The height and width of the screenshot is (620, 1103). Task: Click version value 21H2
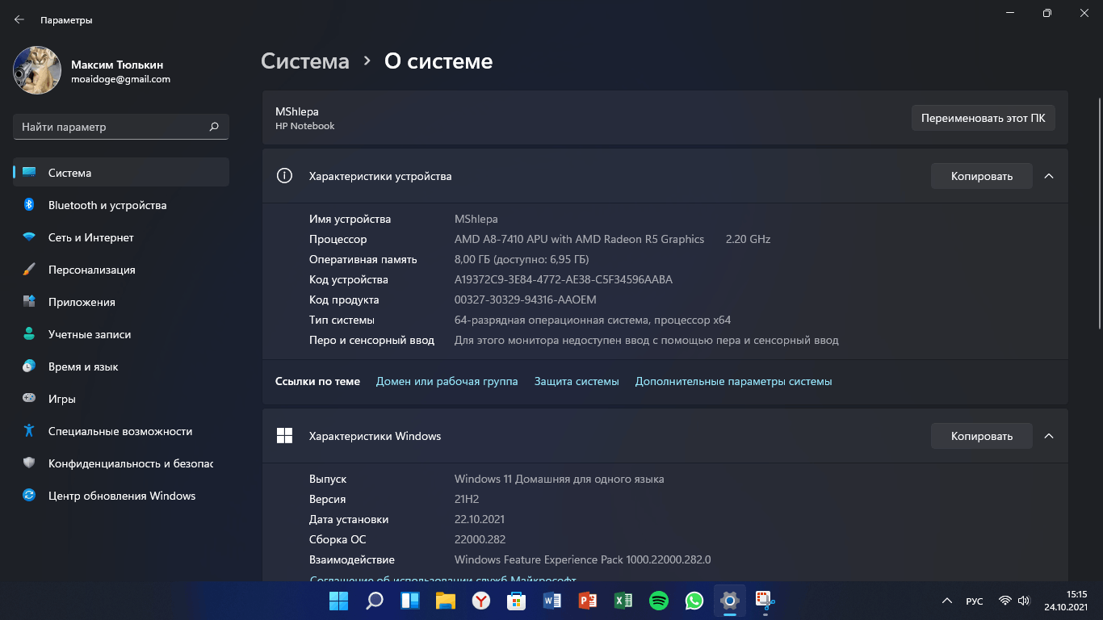click(x=468, y=499)
